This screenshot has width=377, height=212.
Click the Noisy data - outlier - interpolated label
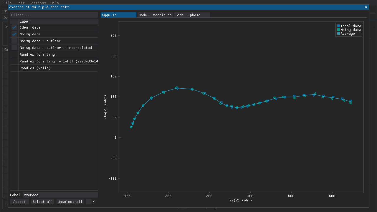point(56,48)
